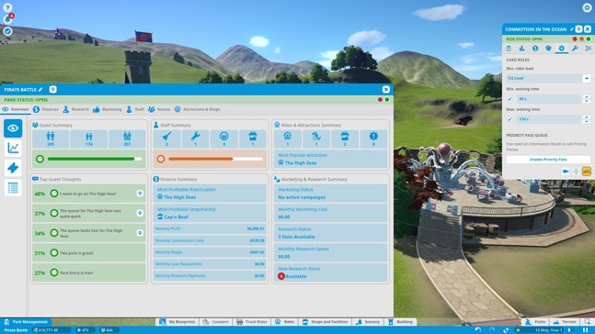This screenshot has height=334, width=595.
Task: Toggle the Min. waiting time checkbox
Action: [509, 99]
